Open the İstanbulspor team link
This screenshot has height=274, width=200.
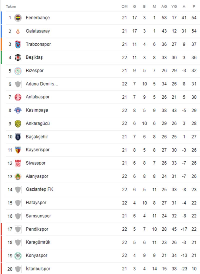38,269
